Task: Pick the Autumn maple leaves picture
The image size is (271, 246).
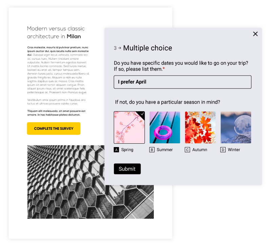Action: (x=200, y=127)
